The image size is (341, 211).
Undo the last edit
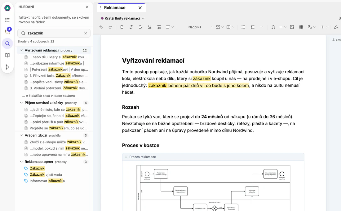click(101, 27)
